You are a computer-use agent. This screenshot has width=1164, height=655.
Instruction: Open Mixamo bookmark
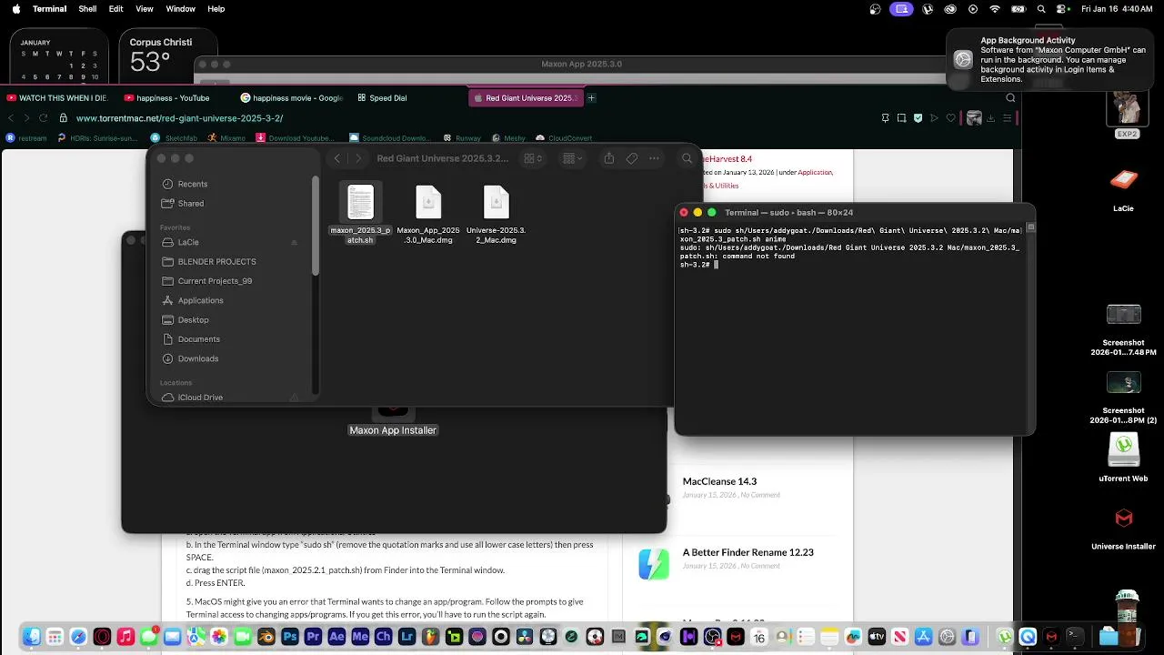pyautogui.click(x=227, y=138)
